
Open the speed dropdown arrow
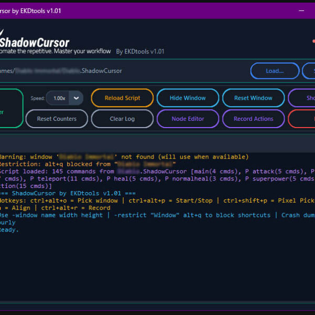coord(76,98)
